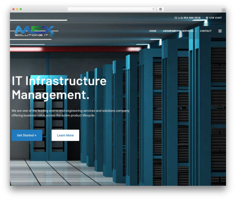Click the yellow minimize window button
Screen dimensions: 236x200
(x=17, y=9)
